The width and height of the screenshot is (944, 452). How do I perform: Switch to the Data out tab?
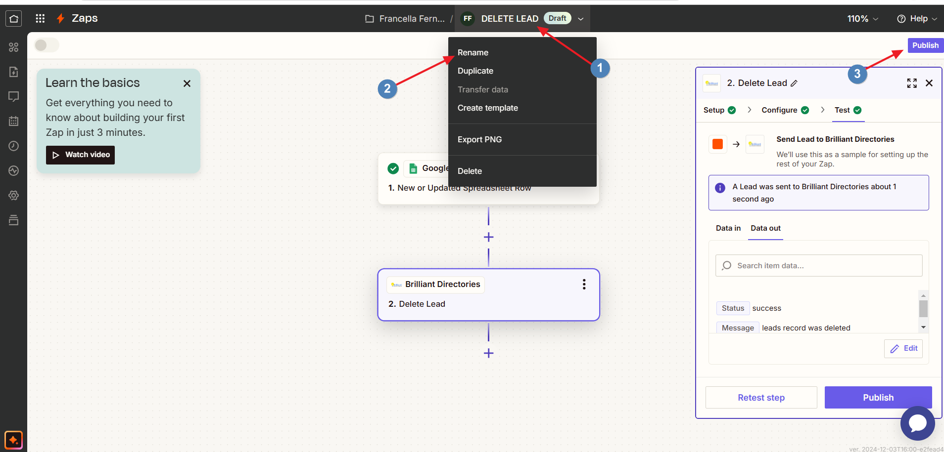[765, 228]
